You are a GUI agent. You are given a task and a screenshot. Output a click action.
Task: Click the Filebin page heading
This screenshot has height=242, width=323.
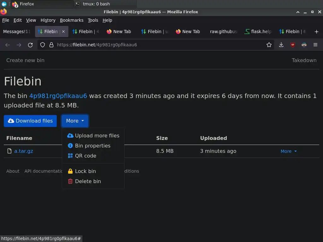pos(23,81)
